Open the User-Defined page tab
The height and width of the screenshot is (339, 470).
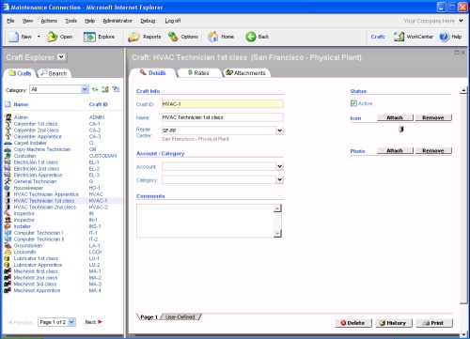coord(180,316)
